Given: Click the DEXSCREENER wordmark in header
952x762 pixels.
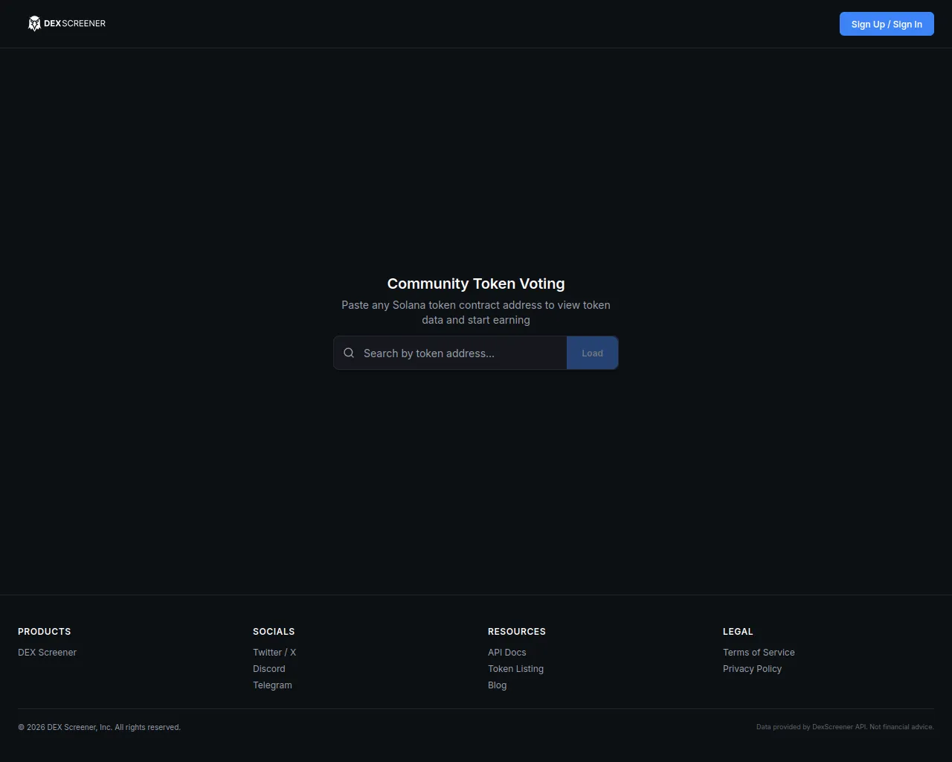Looking at the screenshot, I should point(74,24).
